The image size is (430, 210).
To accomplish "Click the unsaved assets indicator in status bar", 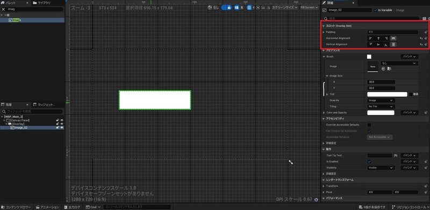I will tap(372, 207).
